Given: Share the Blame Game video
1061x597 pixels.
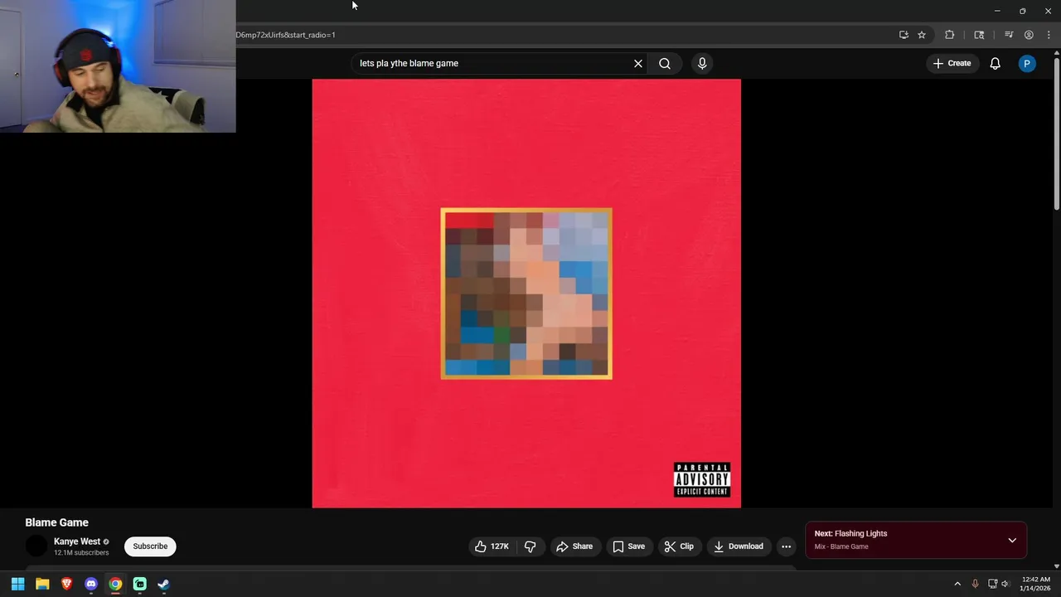Looking at the screenshot, I should pos(574,546).
